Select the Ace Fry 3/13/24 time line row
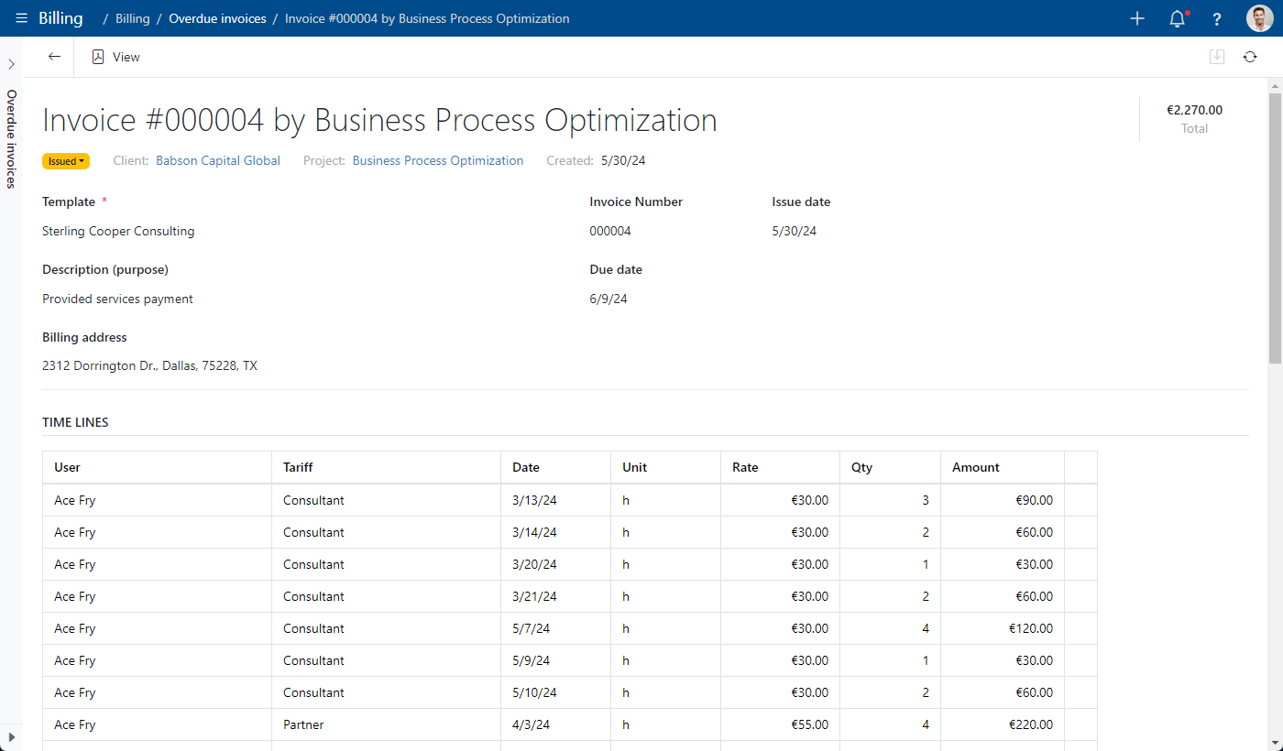Image resolution: width=1283 pixels, height=751 pixels. (569, 500)
